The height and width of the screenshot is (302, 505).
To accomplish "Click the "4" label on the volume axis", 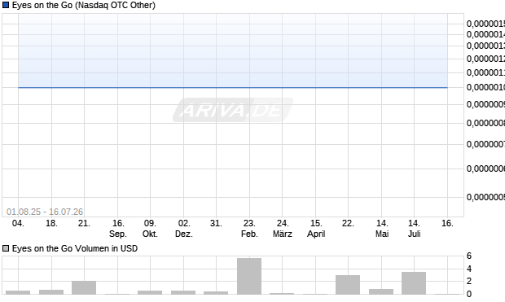I will click(x=469, y=269).
